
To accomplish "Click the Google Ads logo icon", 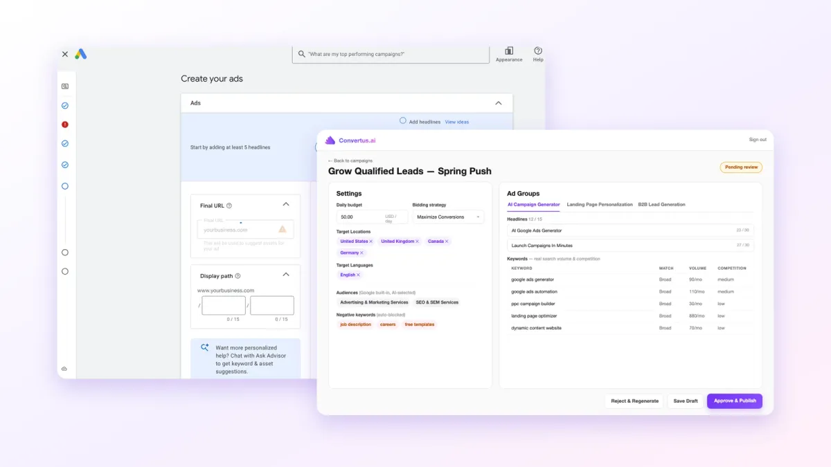I will pos(81,53).
